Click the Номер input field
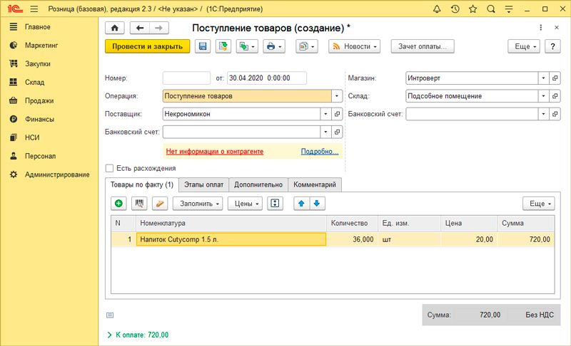The height and width of the screenshot is (346, 571). click(x=186, y=78)
